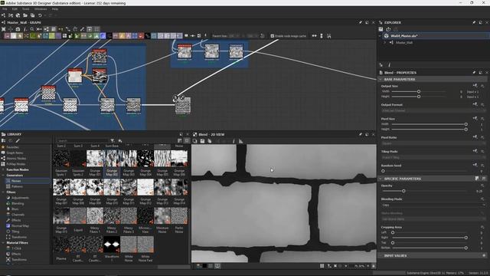This screenshot has height=276, width=490.
Task: Click the Undo icon in main toolbar
Action: (40, 15)
